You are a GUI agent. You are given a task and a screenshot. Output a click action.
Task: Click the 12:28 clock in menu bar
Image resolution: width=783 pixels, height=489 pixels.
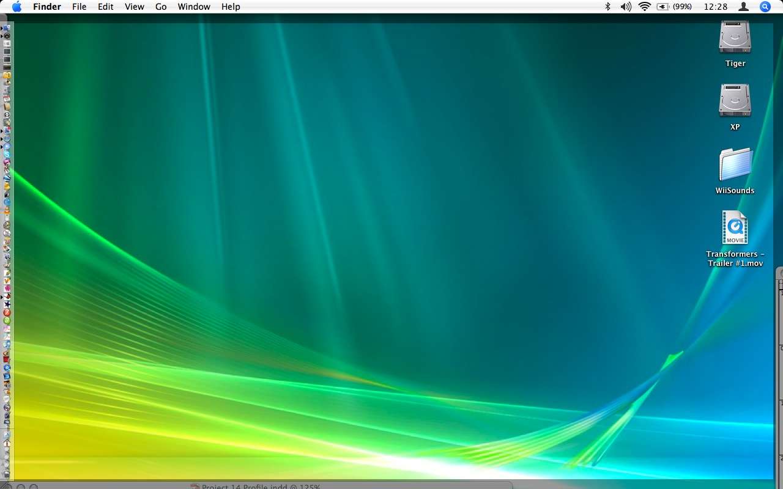[x=716, y=7]
